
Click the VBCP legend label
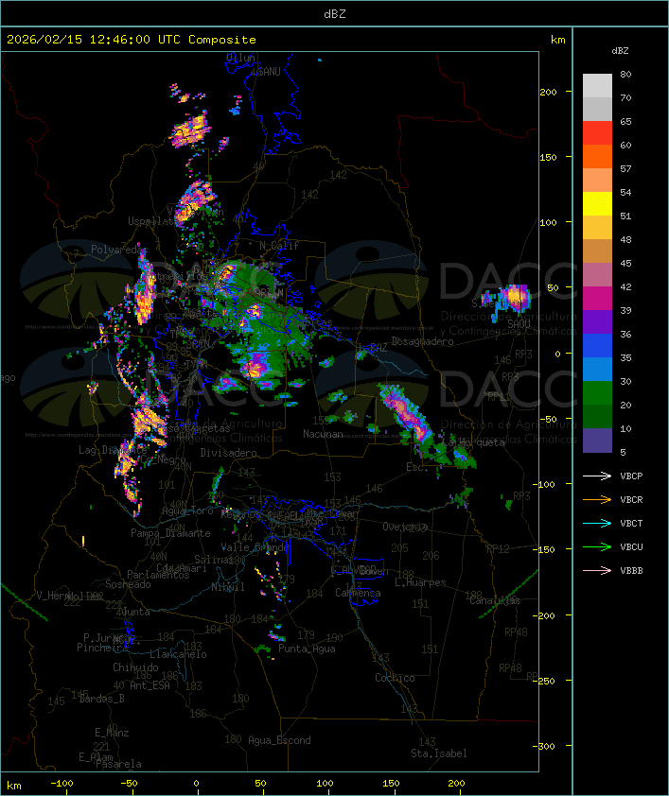pos(631,476)
